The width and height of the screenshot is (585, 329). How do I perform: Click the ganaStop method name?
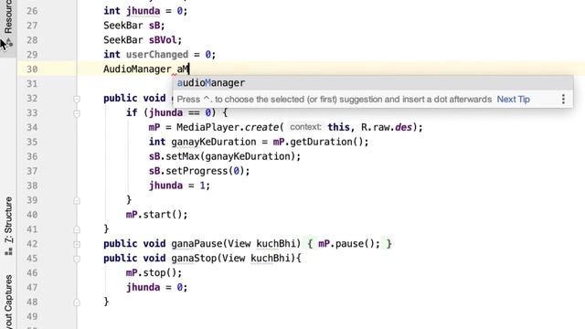tap(194, 259)
